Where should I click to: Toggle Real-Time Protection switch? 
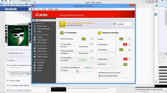85,39
